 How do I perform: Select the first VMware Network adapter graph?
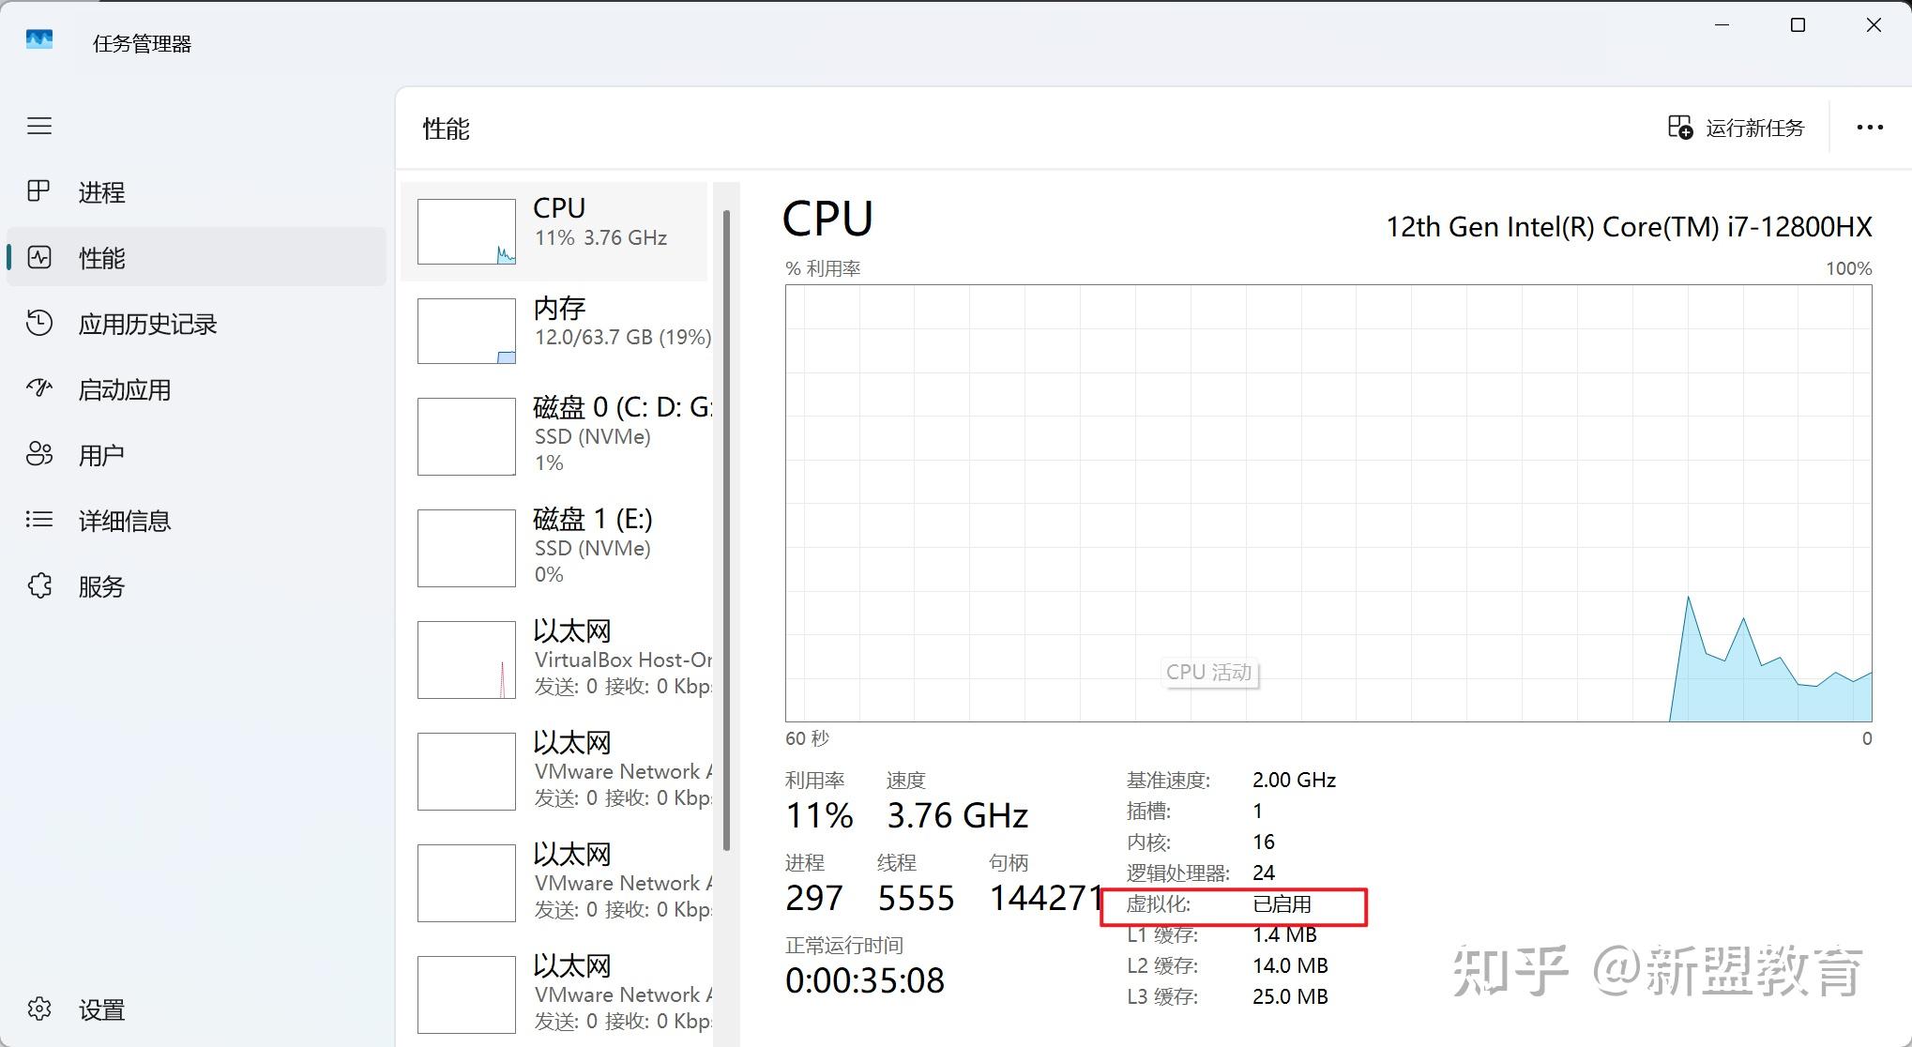[554, 769]
